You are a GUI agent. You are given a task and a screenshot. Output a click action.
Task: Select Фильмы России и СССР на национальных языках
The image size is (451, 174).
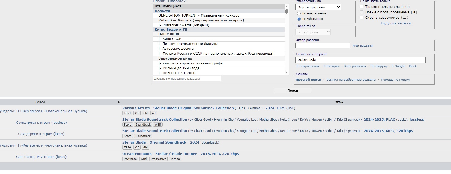coord(219,54)
